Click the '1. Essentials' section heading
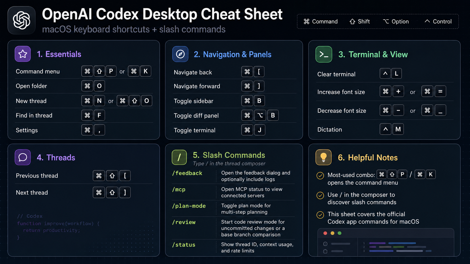This screenshot has width=470, height=264. coord(59,54)
